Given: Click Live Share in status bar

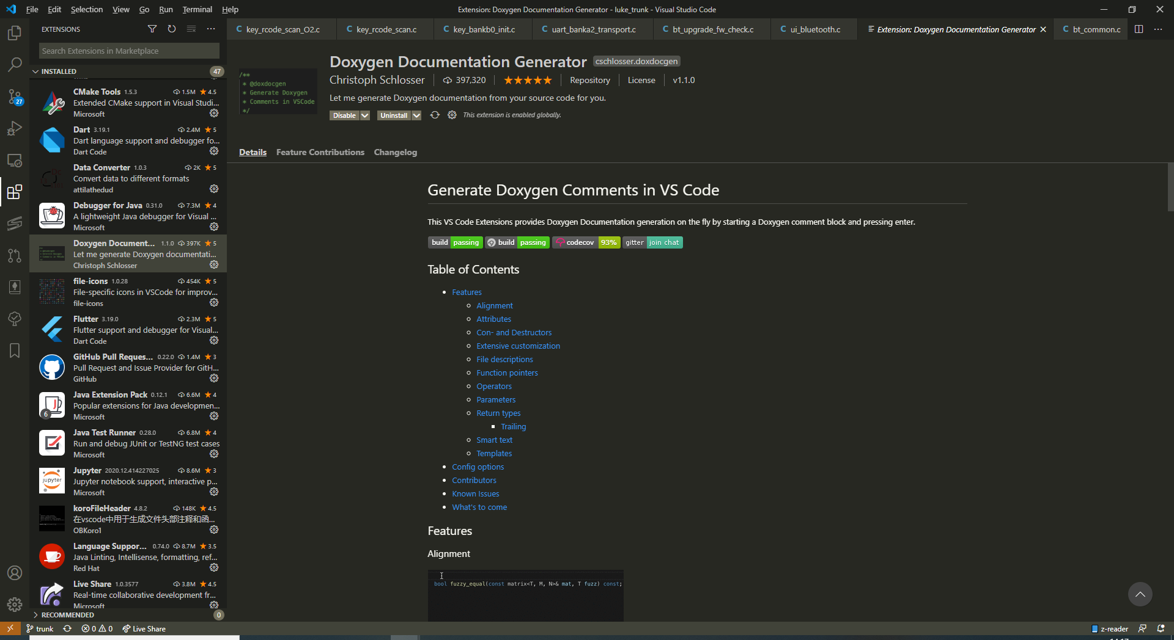Looking at the screenshot, I should pos(144,628).
